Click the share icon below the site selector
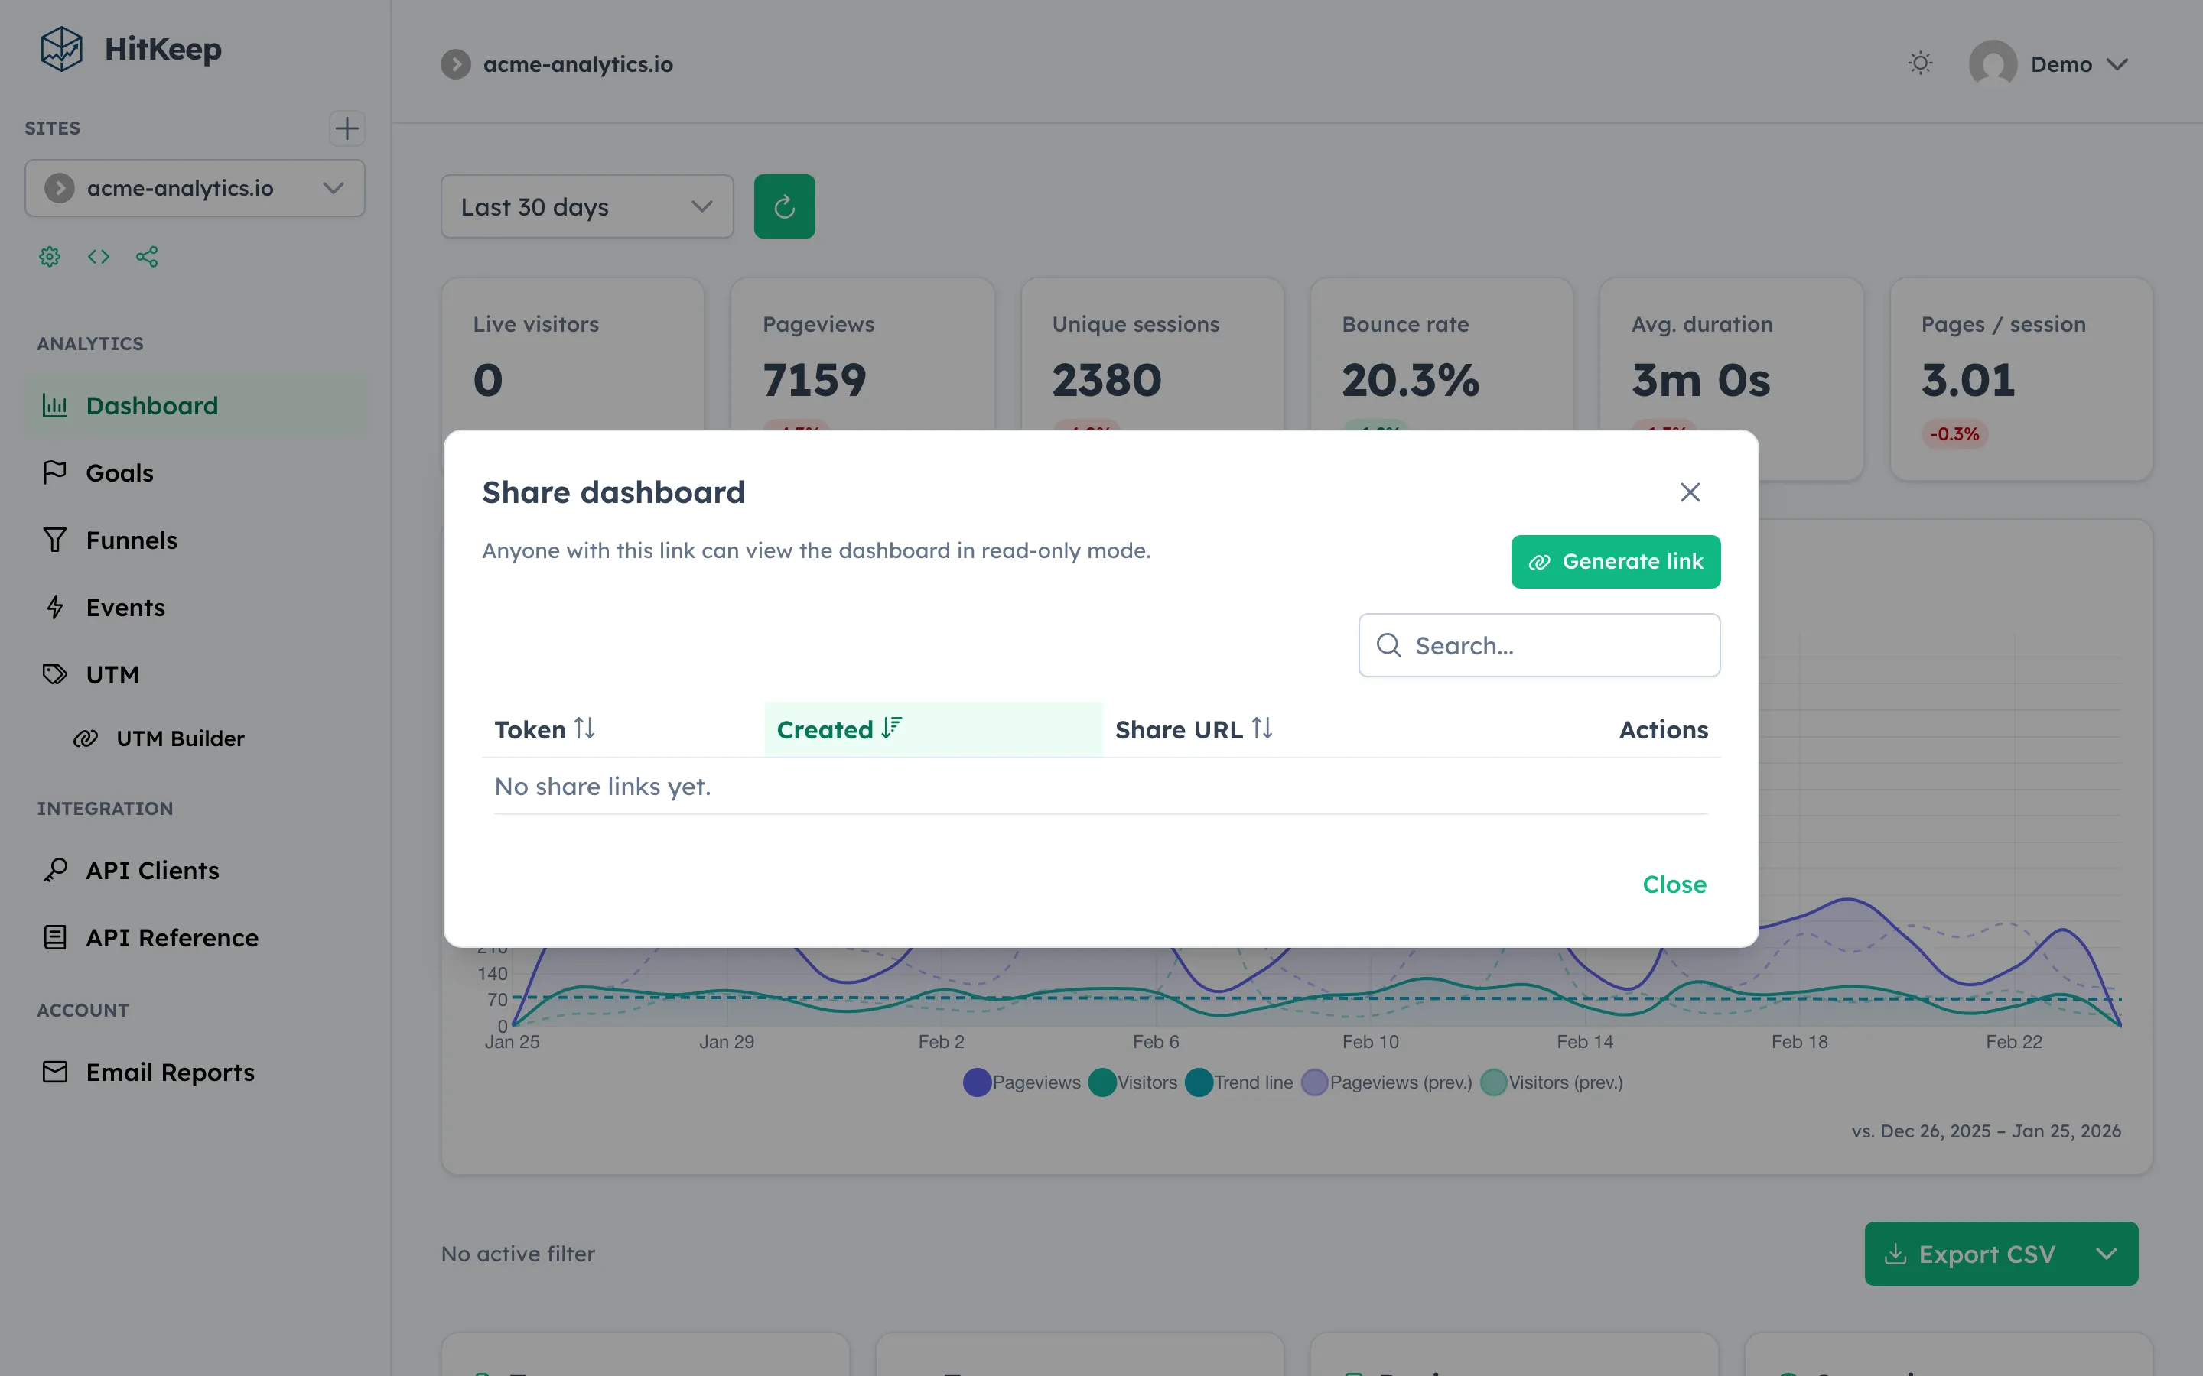This screenshot has height=1376, width=2203. click(147, 257)
